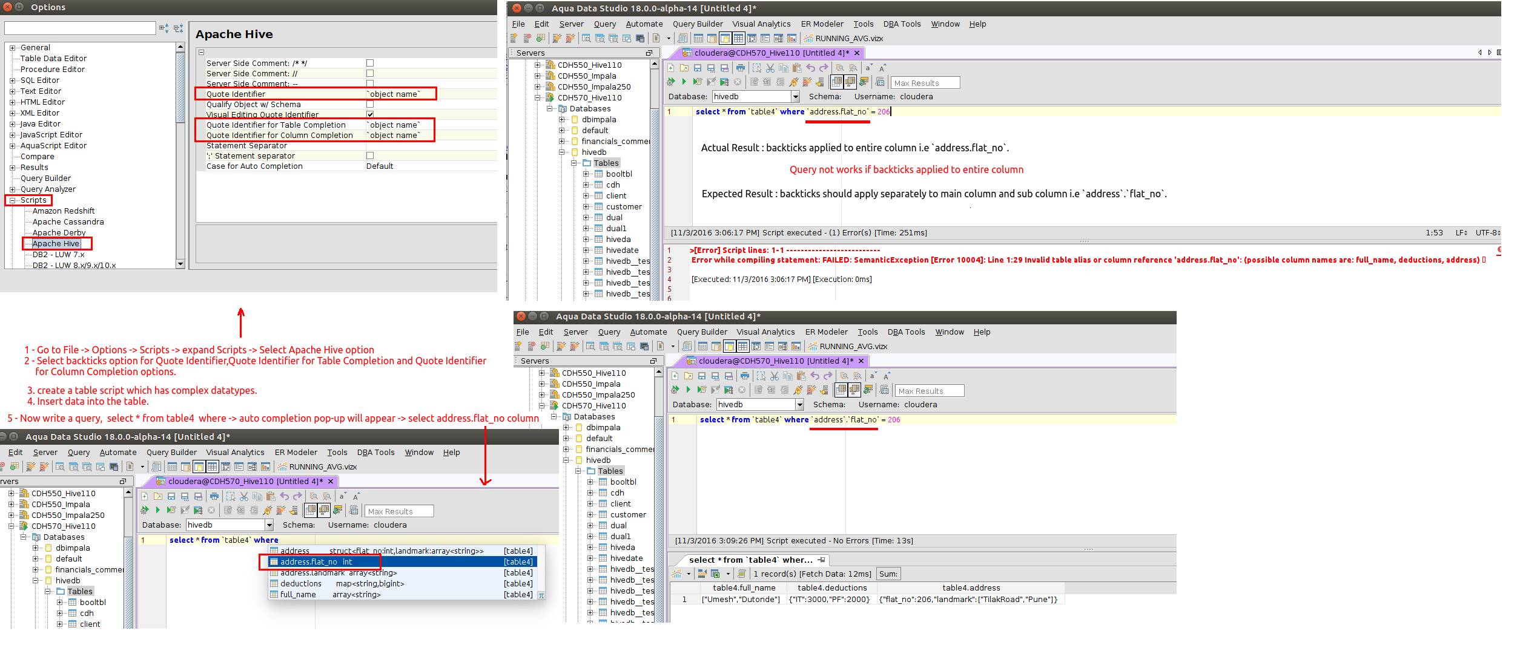Open Database dropdown in the error window
The width and height of the screenshot is (1520, 645).
(x=795, y=97)
